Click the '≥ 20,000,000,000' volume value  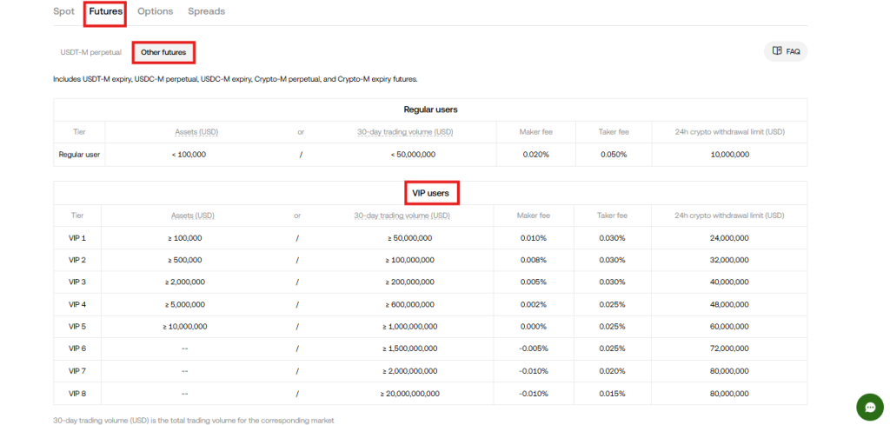[409, 393]
